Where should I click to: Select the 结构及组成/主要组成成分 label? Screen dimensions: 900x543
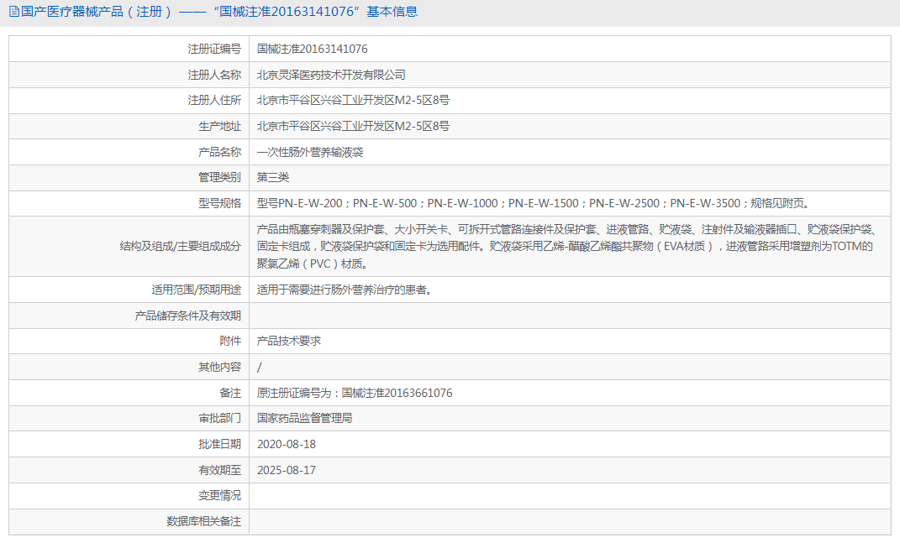click(180, 246)
